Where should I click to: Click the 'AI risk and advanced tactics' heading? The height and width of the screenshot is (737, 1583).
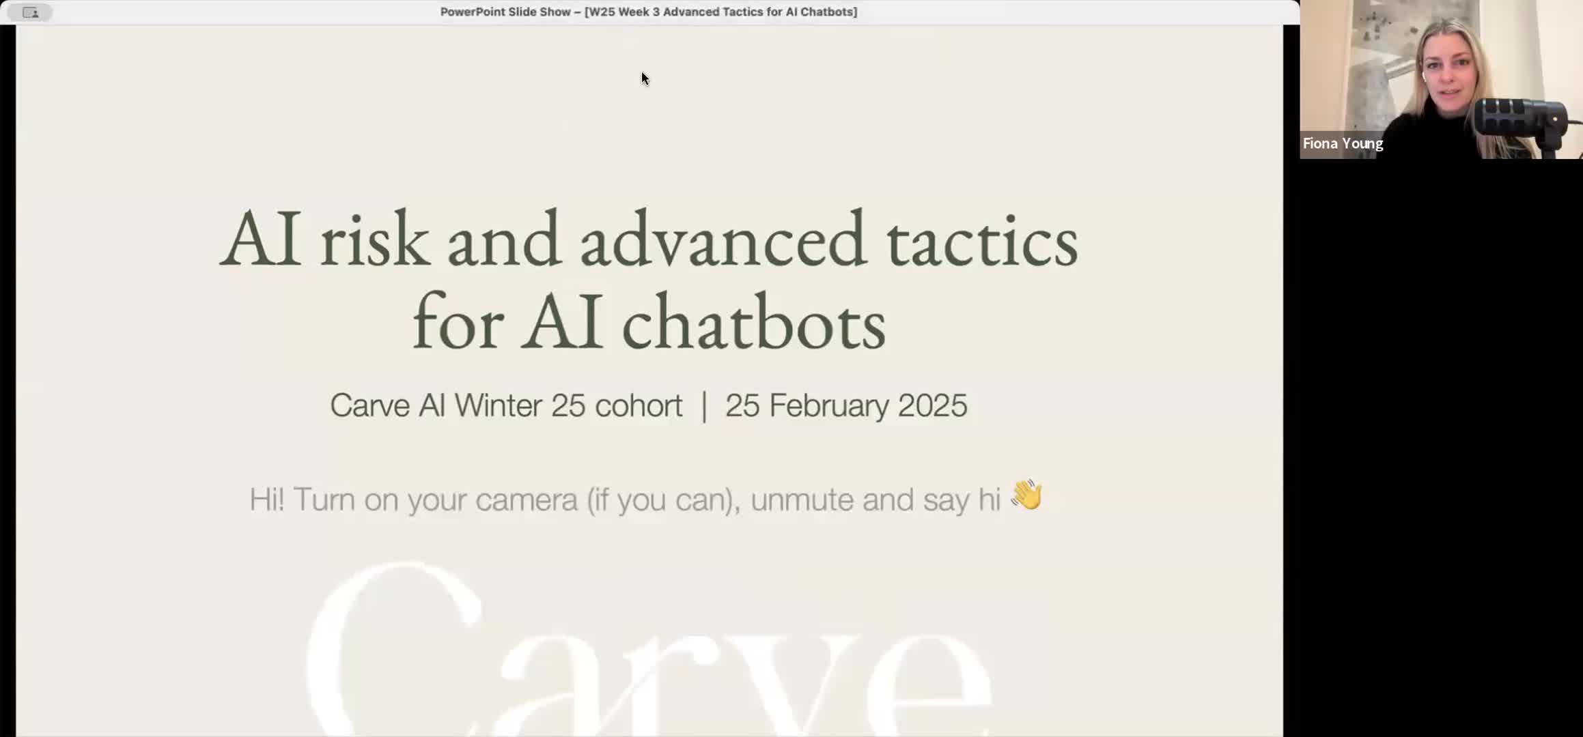click(647, 240)
